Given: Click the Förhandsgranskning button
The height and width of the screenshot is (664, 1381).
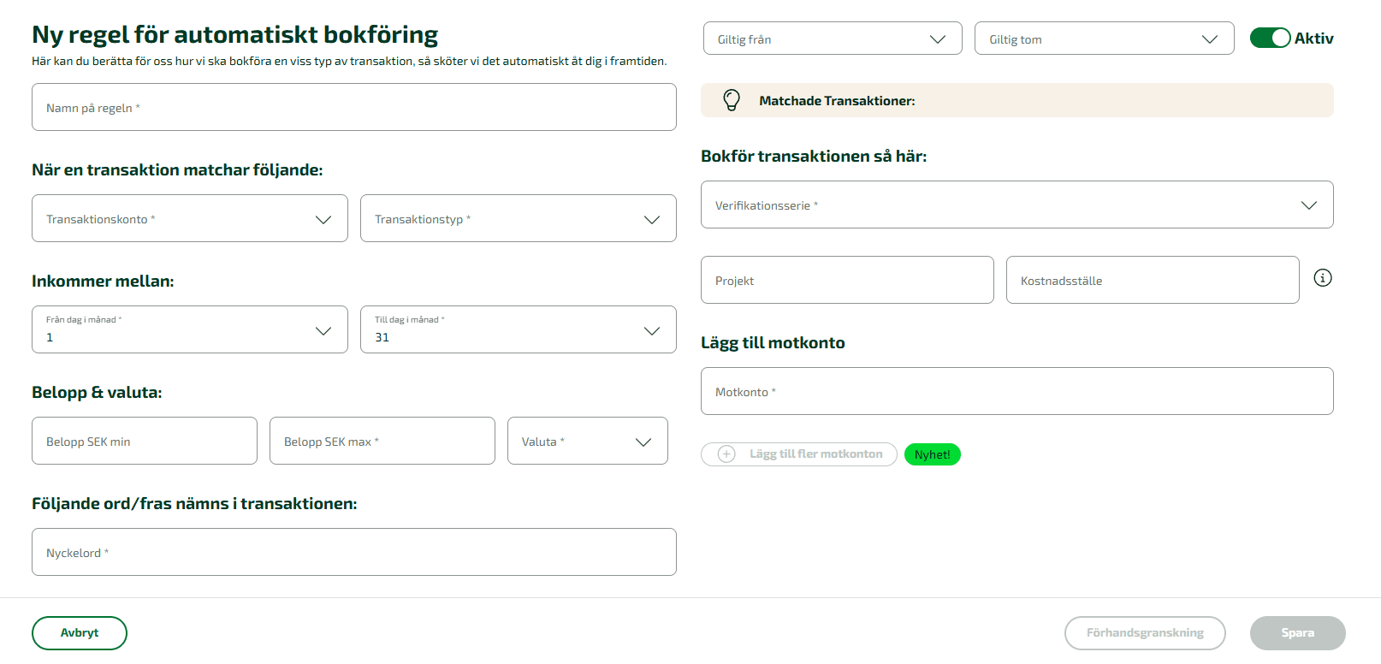Looking at the screenshot, I should (x=1144, y=633).
